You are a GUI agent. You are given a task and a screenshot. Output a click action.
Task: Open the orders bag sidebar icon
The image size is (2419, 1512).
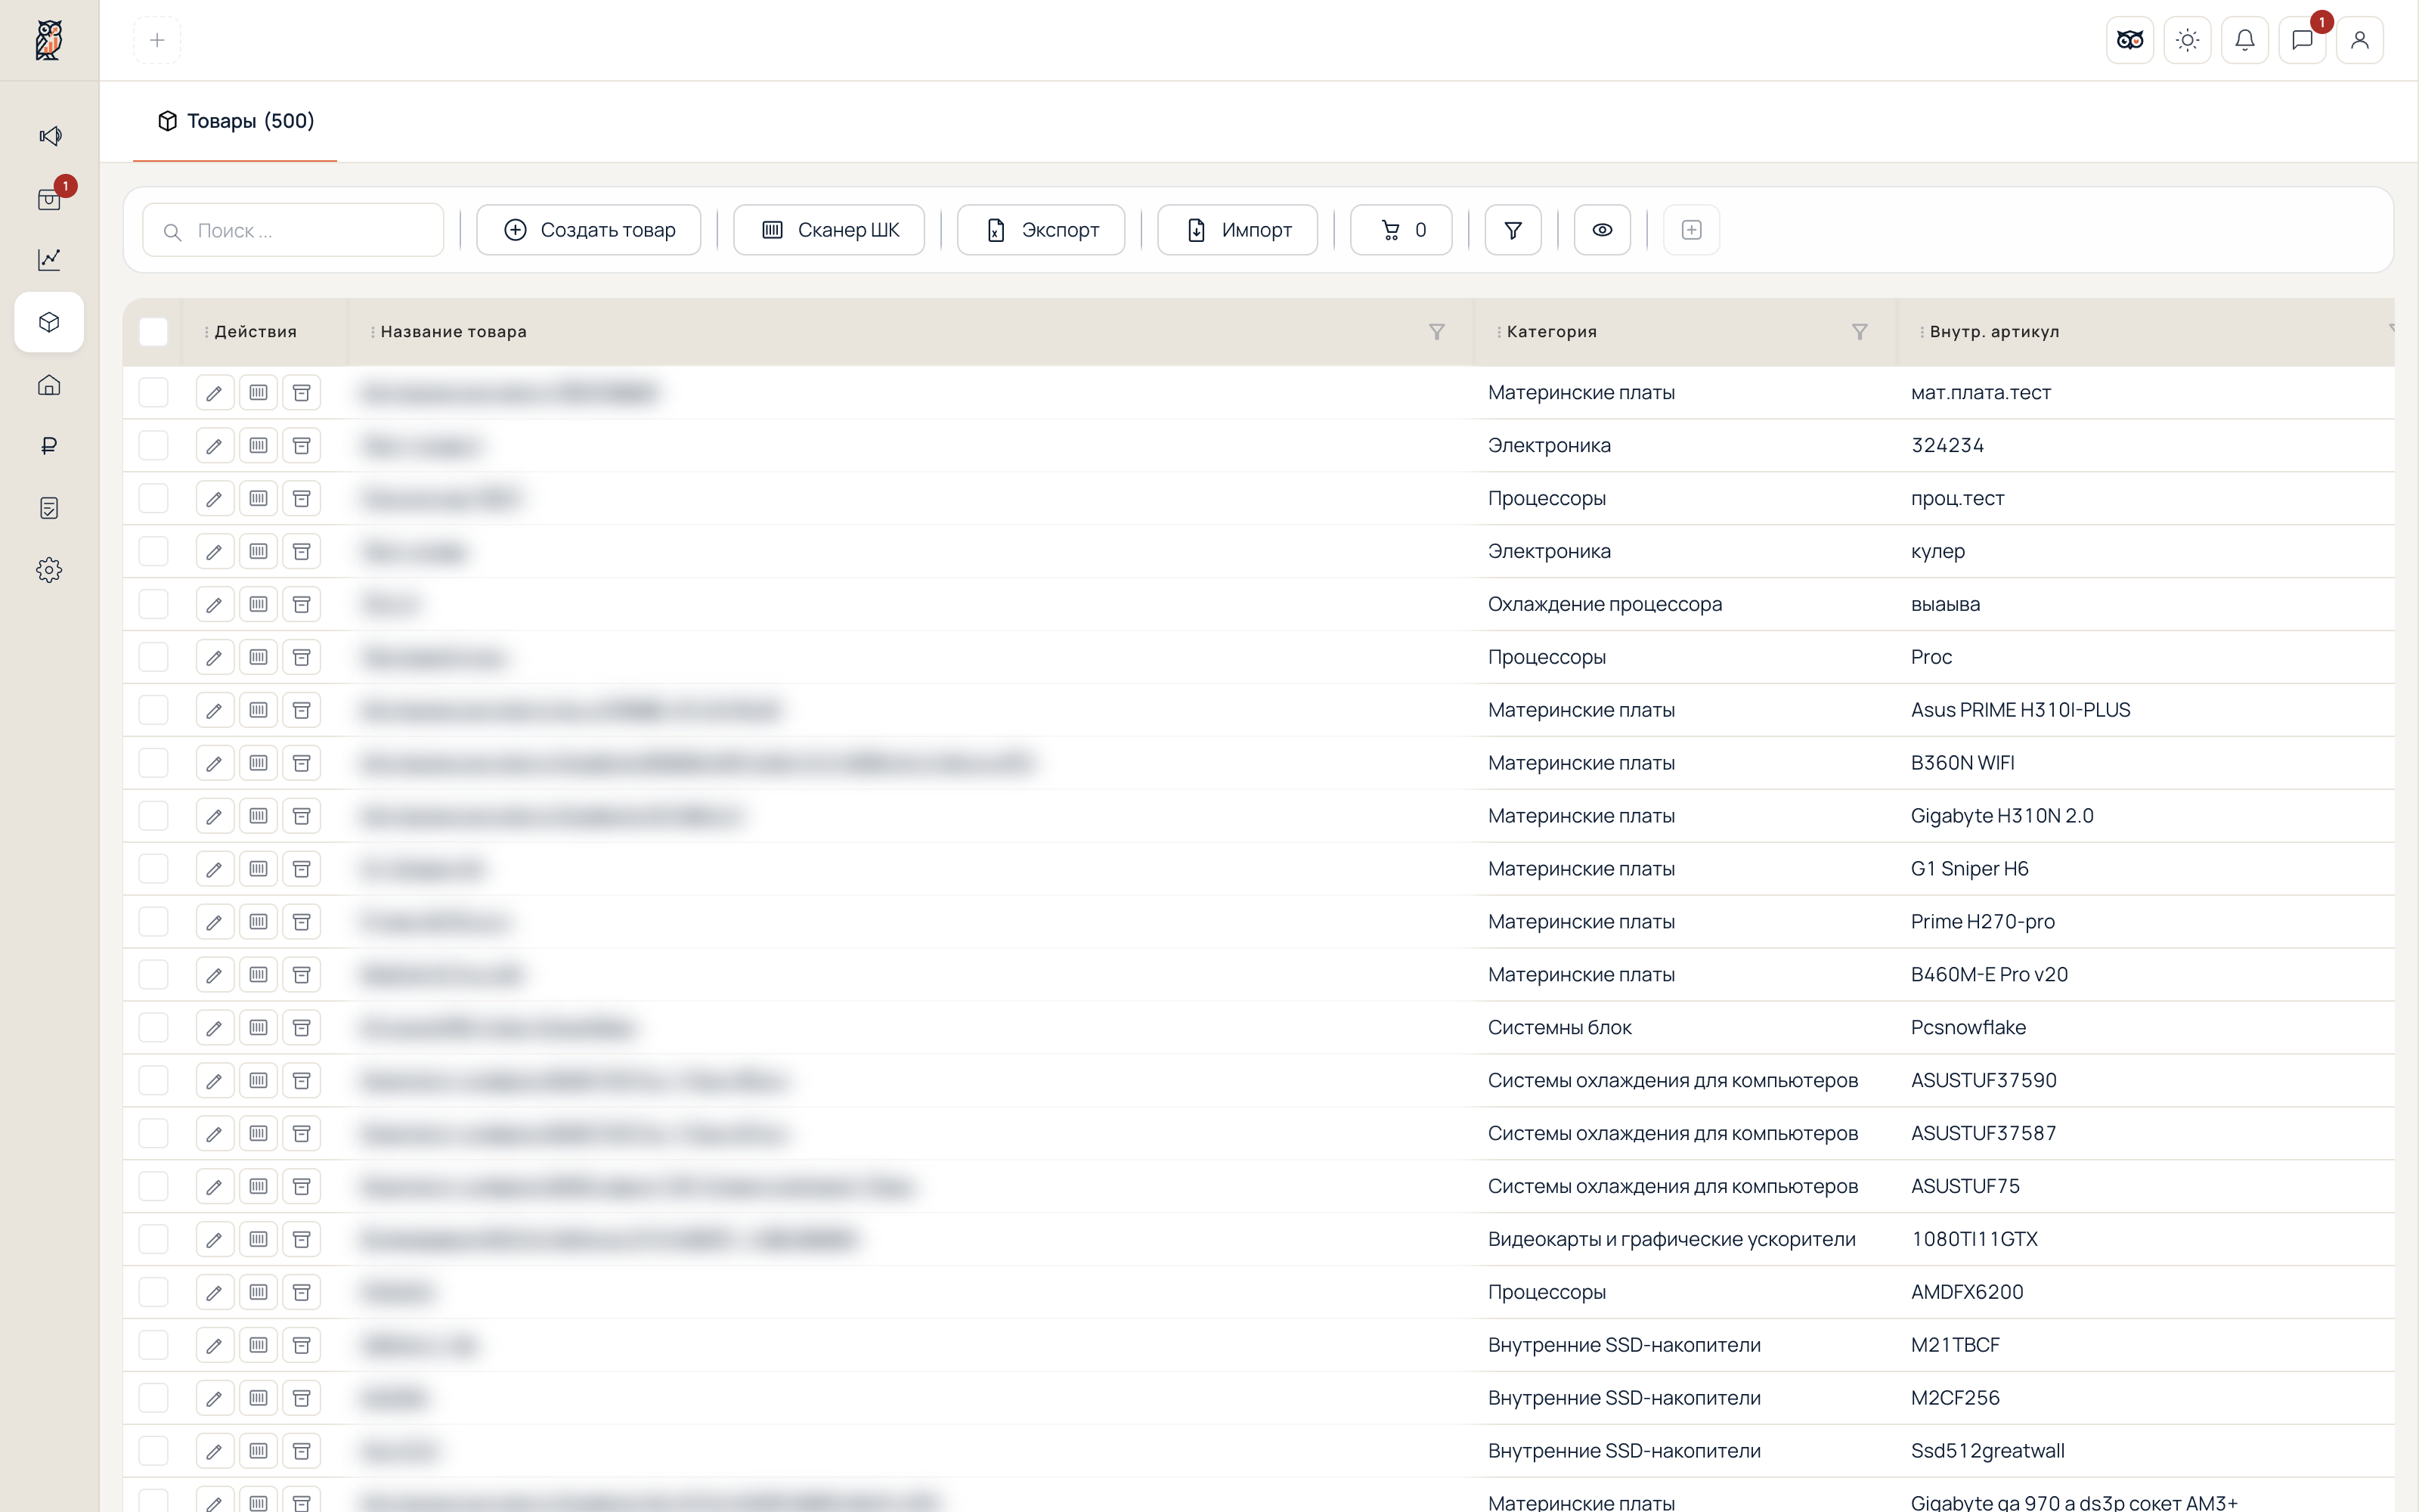click(x=49, y=199)
